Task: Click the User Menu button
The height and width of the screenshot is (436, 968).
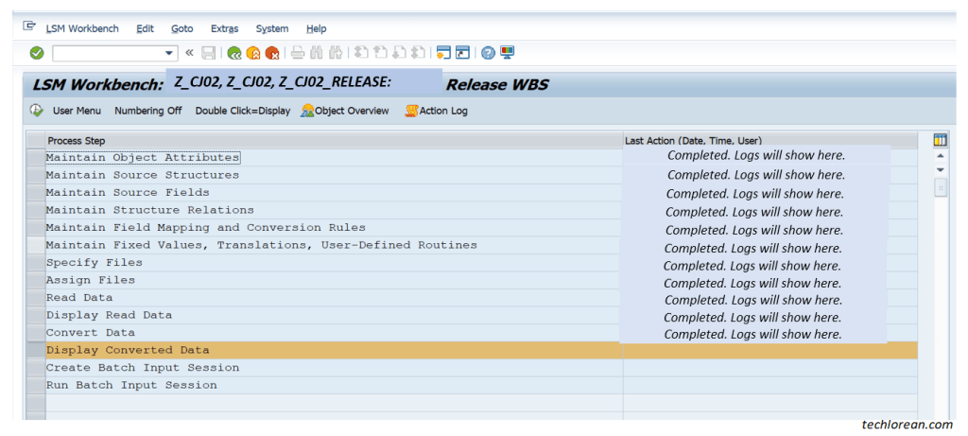Action: (77, 112)
